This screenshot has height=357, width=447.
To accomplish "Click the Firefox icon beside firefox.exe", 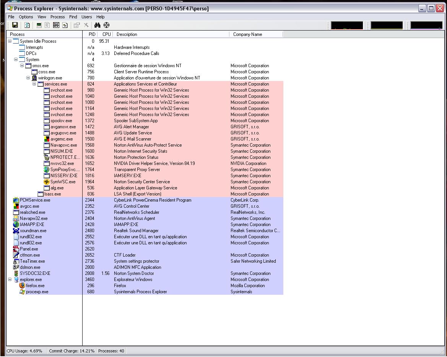I will click(22, 286).
